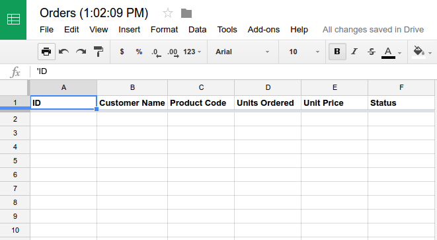
Task: Open the 123 number formats dropdown
Action: click(x=192, y=52)
